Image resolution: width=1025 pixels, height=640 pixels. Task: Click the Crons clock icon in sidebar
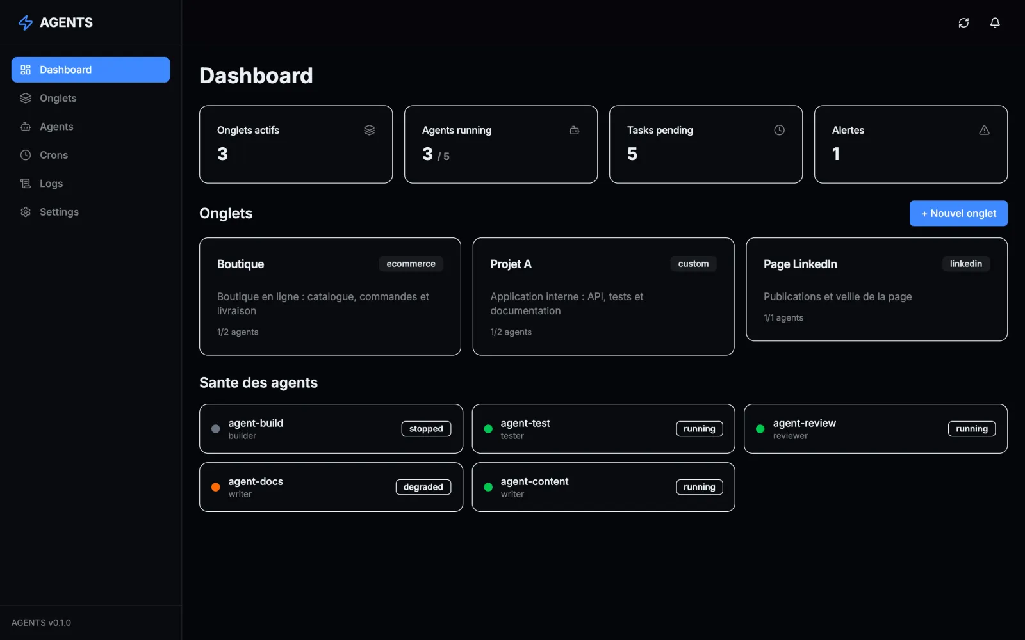click(x=26, y=155)
